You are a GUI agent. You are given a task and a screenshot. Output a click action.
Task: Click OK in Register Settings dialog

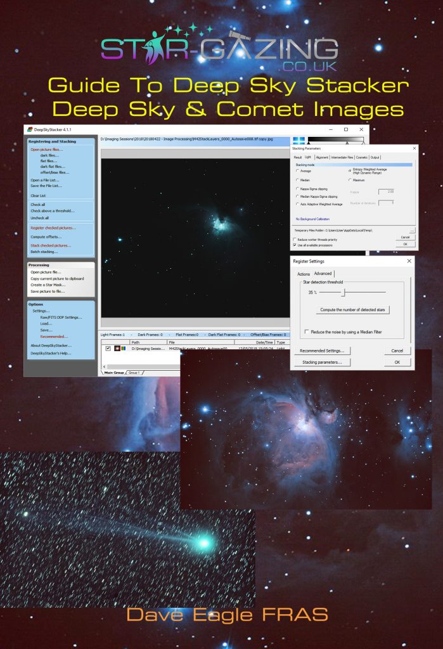click(x=397, y=362)
